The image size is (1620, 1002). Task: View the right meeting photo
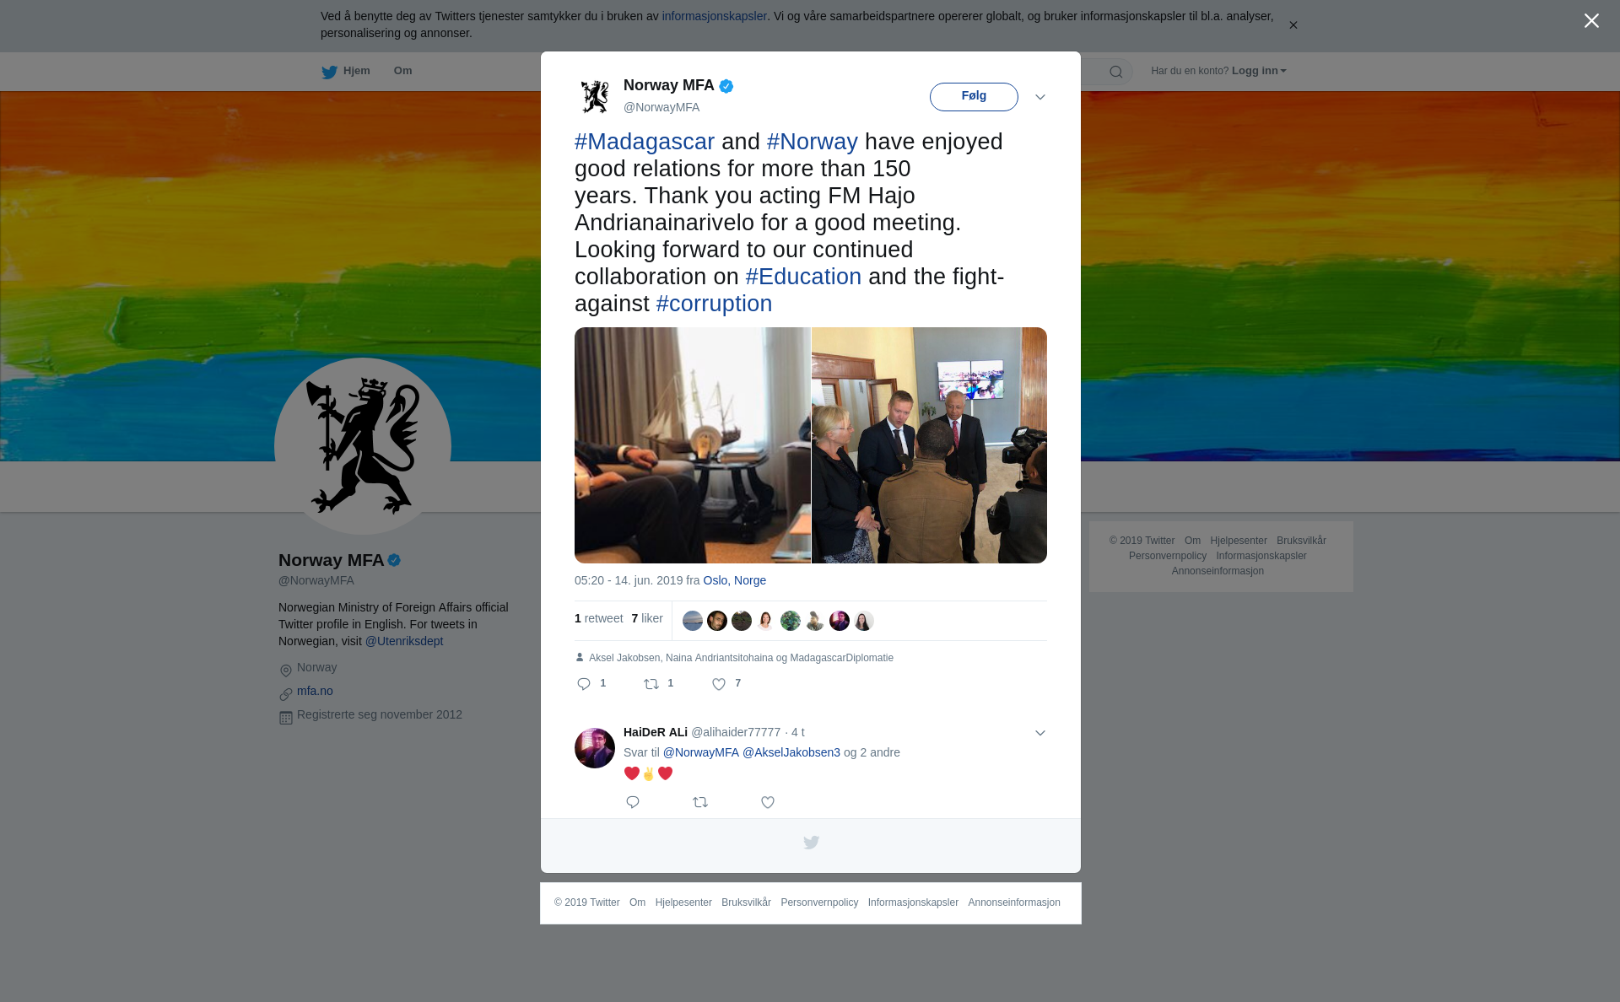[x=929, y=445]
